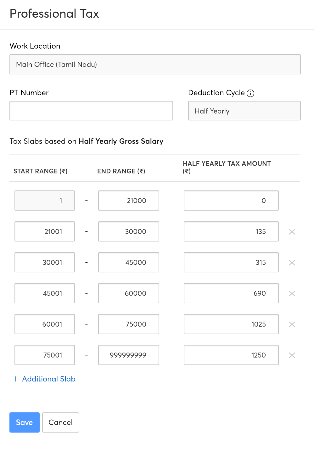This screenshot has width=314, height=454.
Task: Click the Deduction Cycle info icon
Action: (250, 93)
